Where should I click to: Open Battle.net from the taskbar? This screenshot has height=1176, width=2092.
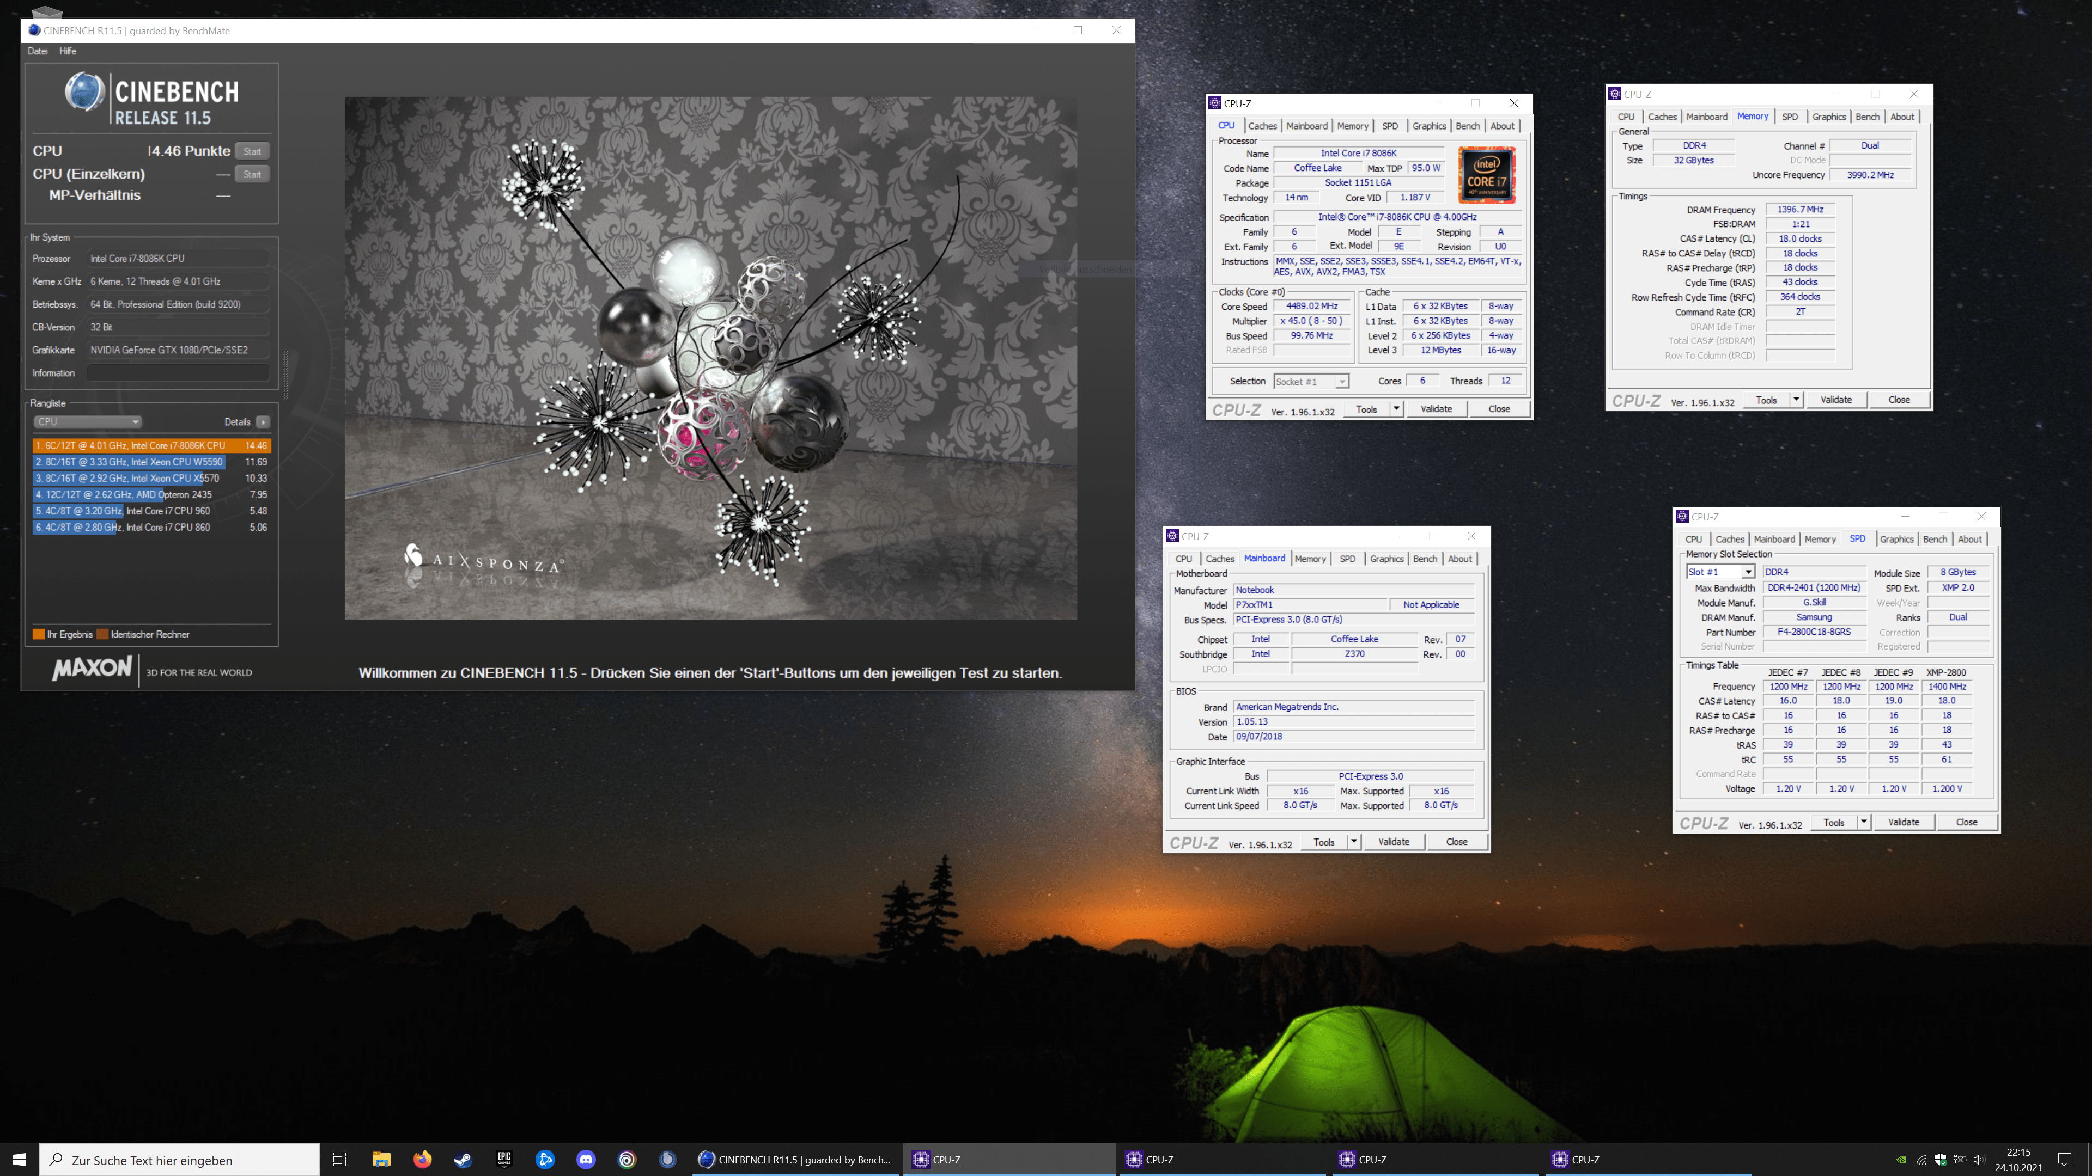pyautogui.click(x=545, y=1160)
